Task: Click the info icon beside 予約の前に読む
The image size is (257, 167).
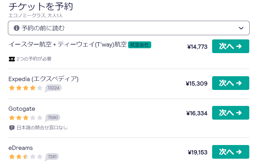Action: tap(16, 28)
